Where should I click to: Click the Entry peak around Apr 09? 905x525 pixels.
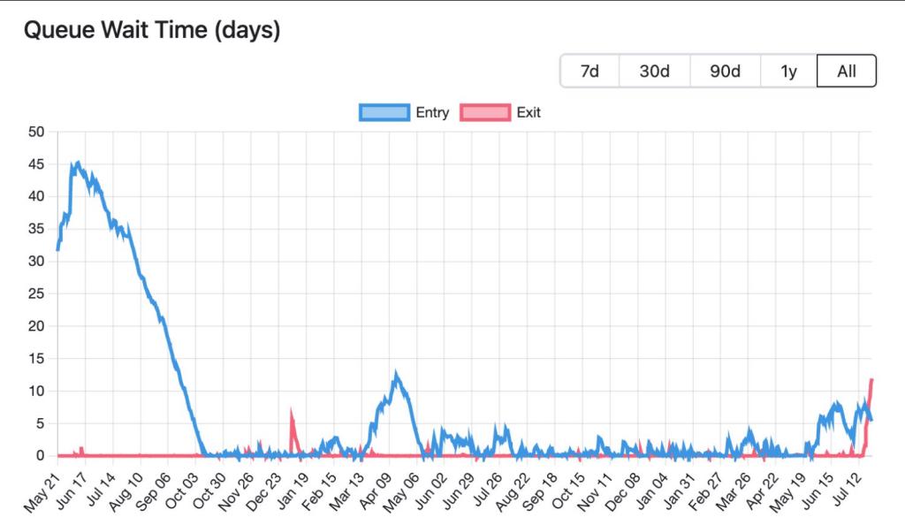pos(396,375)
